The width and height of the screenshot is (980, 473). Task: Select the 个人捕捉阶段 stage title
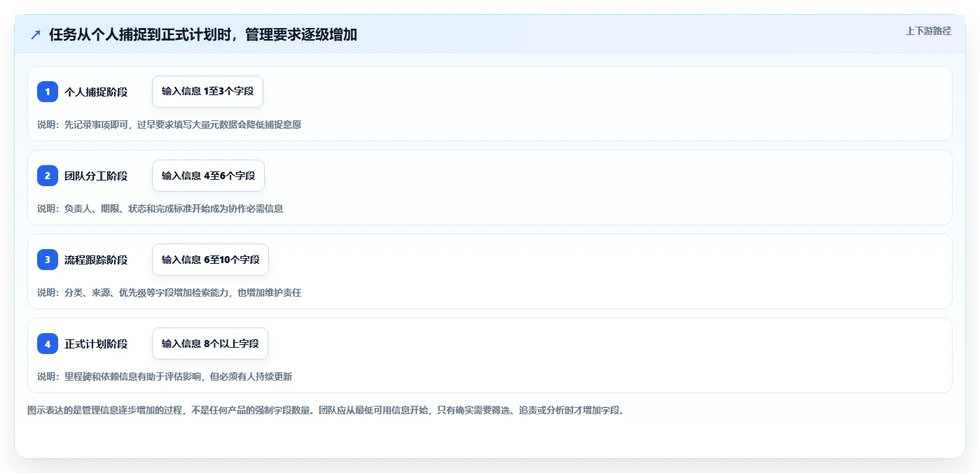click(96, 92)
